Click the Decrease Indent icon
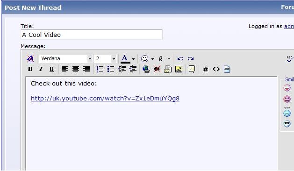The width and height of the screenshot is (294, 171). coord(122,69)
